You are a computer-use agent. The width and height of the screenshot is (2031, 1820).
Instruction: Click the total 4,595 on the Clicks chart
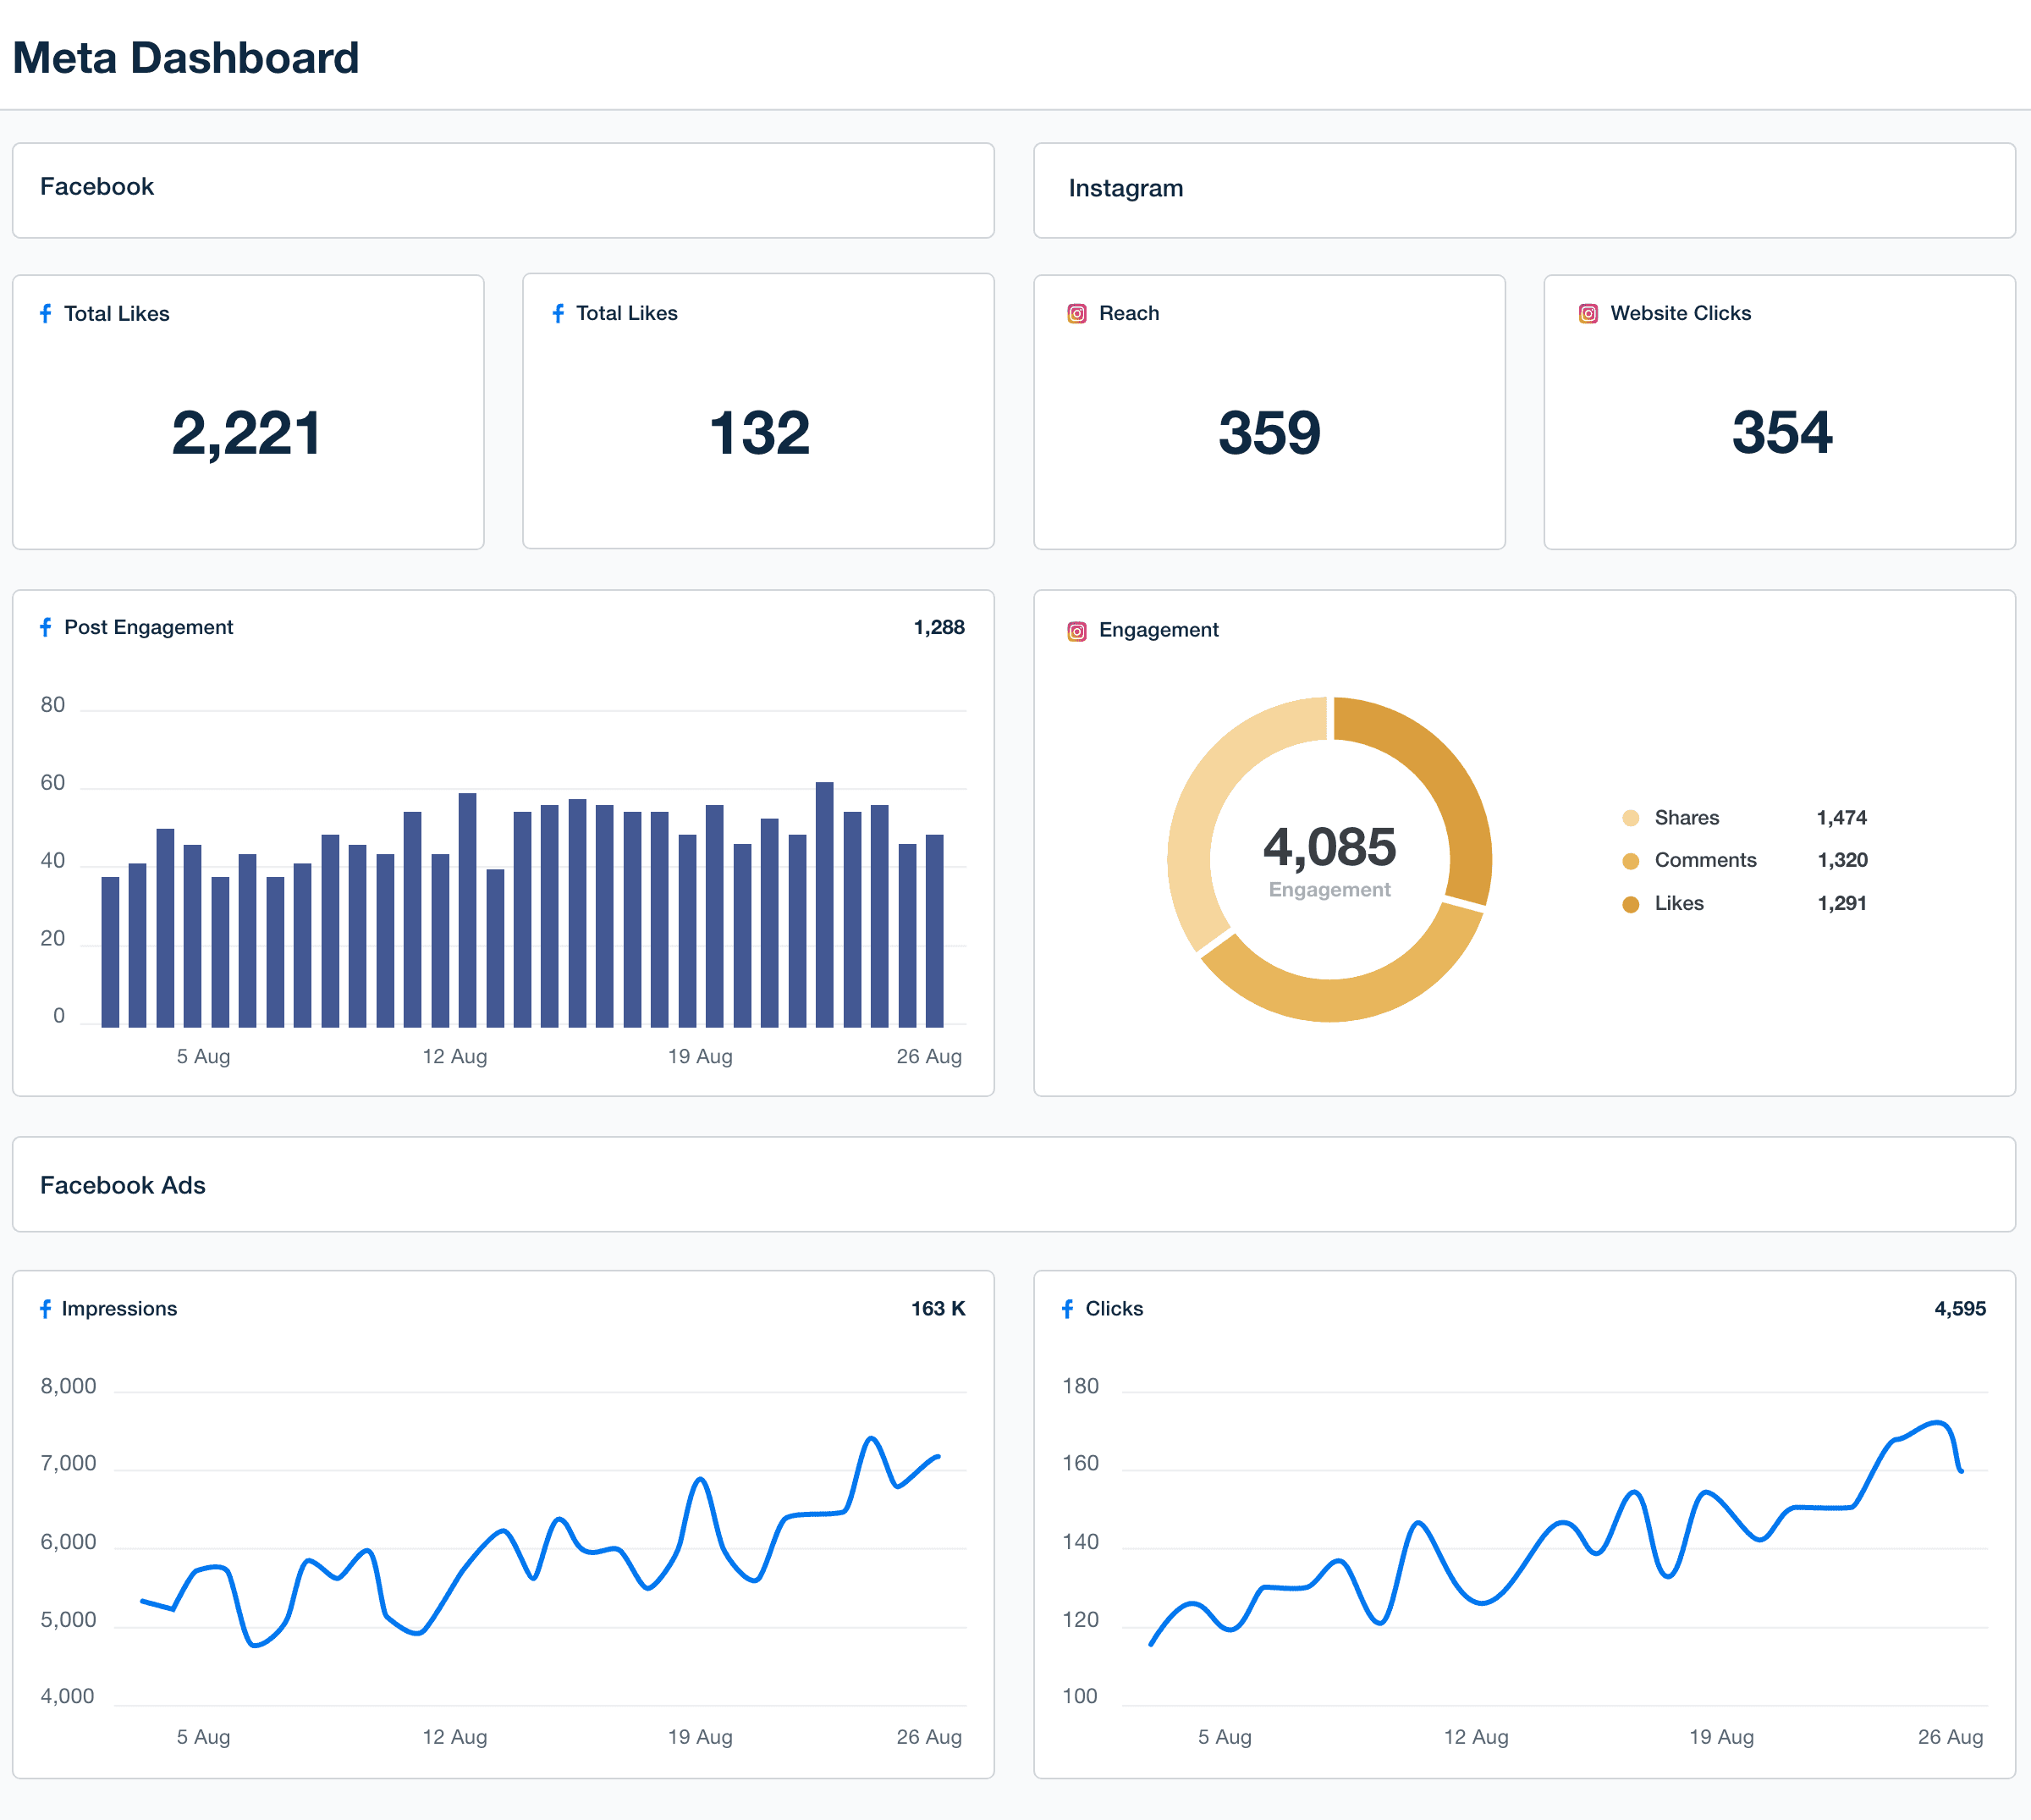(x=1961, y=1307)
